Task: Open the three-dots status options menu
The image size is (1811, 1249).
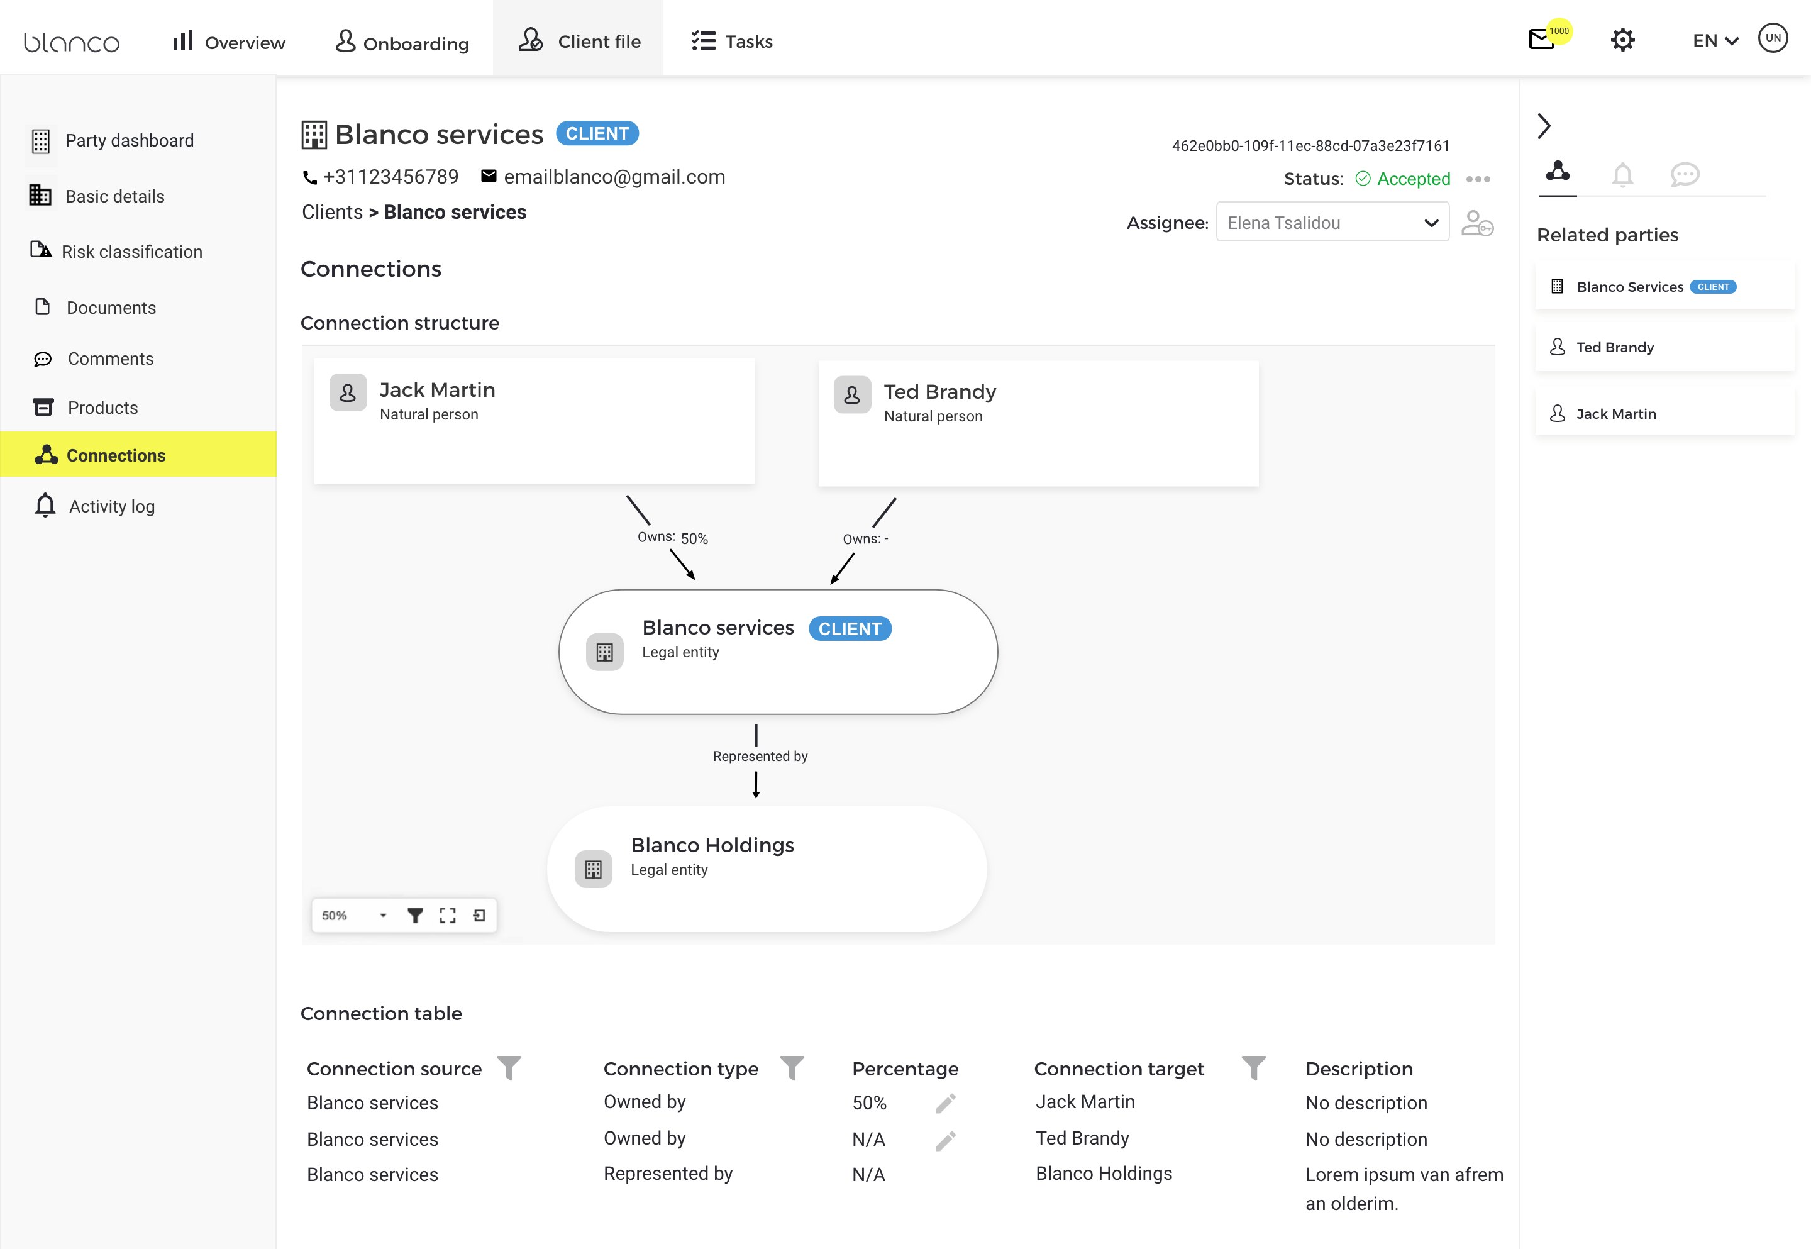Action: coord(1478,179)
